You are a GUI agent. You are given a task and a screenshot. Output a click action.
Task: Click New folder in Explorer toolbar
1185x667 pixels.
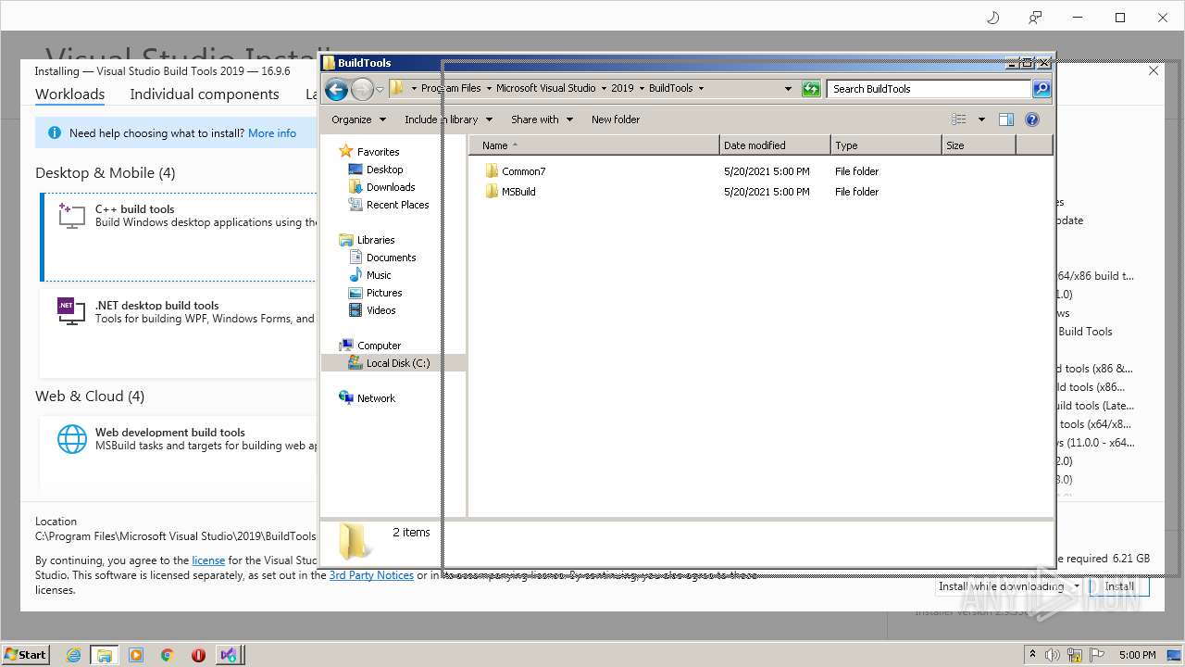(x=616, y=120)
